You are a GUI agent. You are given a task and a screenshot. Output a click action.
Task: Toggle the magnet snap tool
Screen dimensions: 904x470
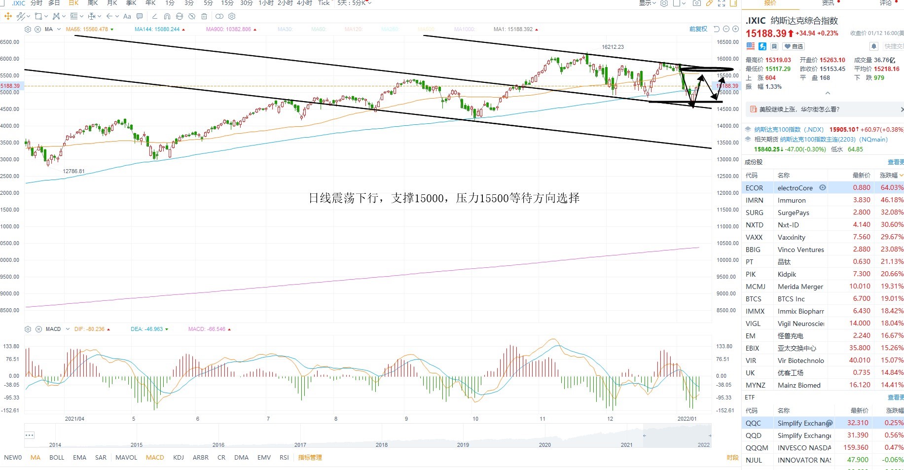coord(167,16)
